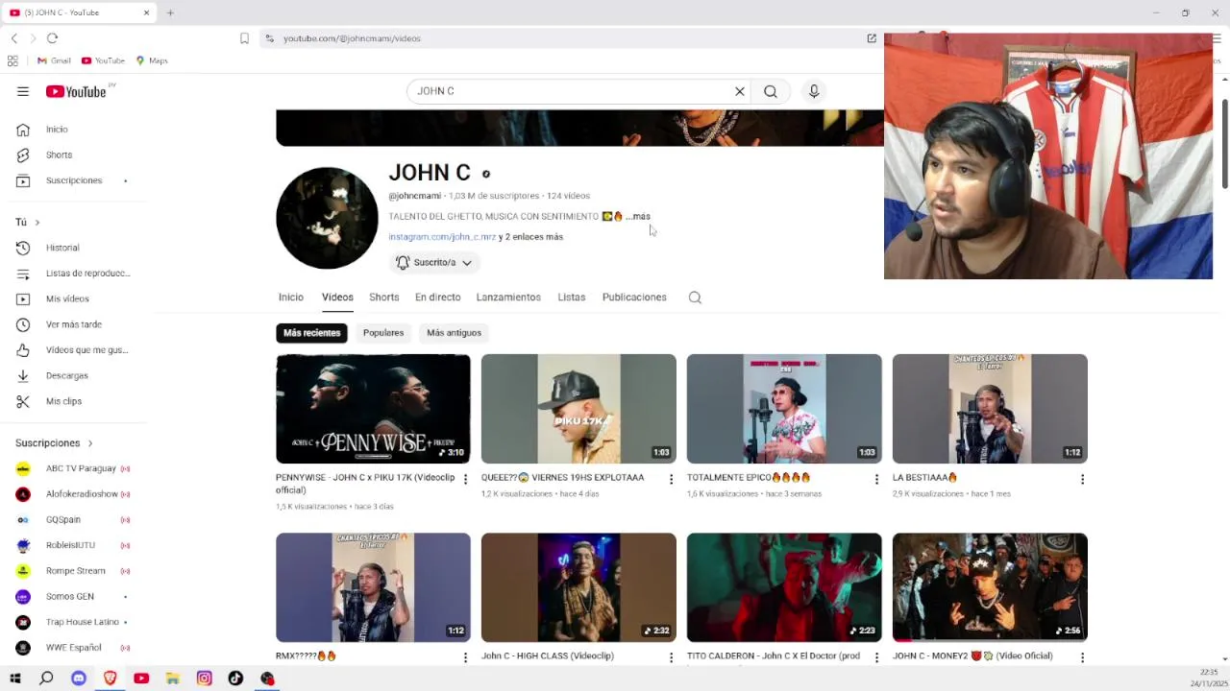Switch to En directo tab
Screen dimensions: 1230x691
437,298
